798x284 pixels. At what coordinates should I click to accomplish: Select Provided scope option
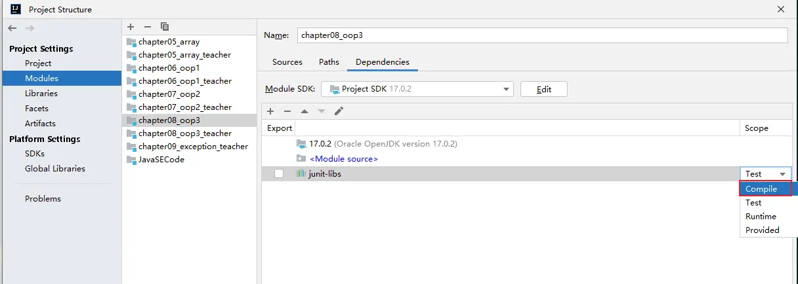[x=762, y=230]
